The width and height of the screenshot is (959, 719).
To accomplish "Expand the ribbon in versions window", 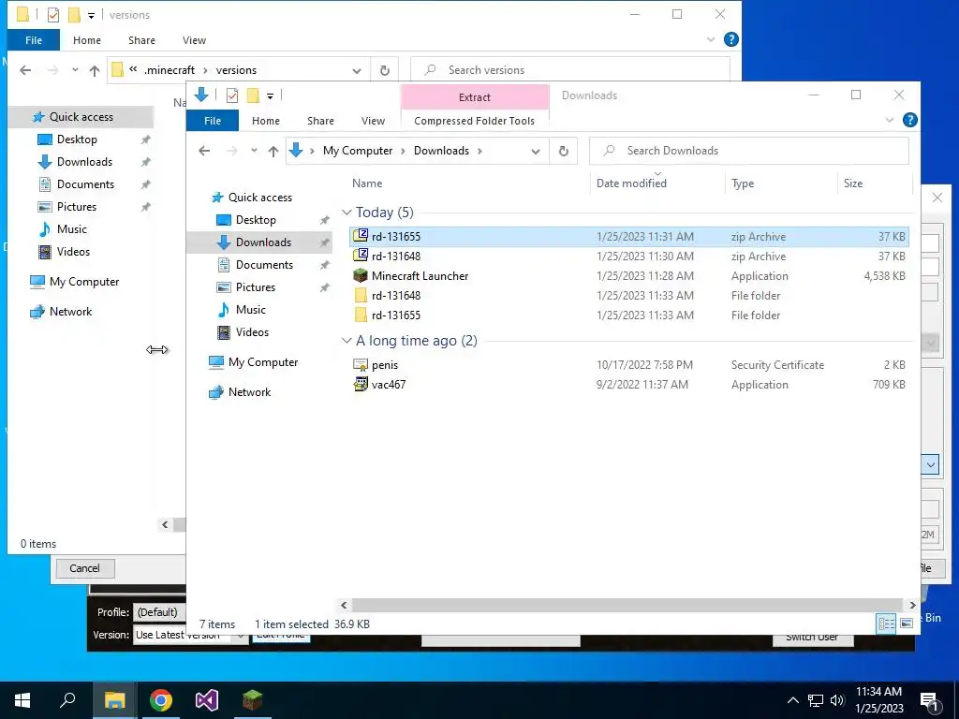I will pyautogui.click(x=711, y=39).
